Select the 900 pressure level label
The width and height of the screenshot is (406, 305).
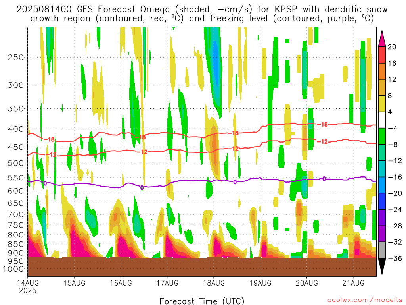click(x=16, y=253)
